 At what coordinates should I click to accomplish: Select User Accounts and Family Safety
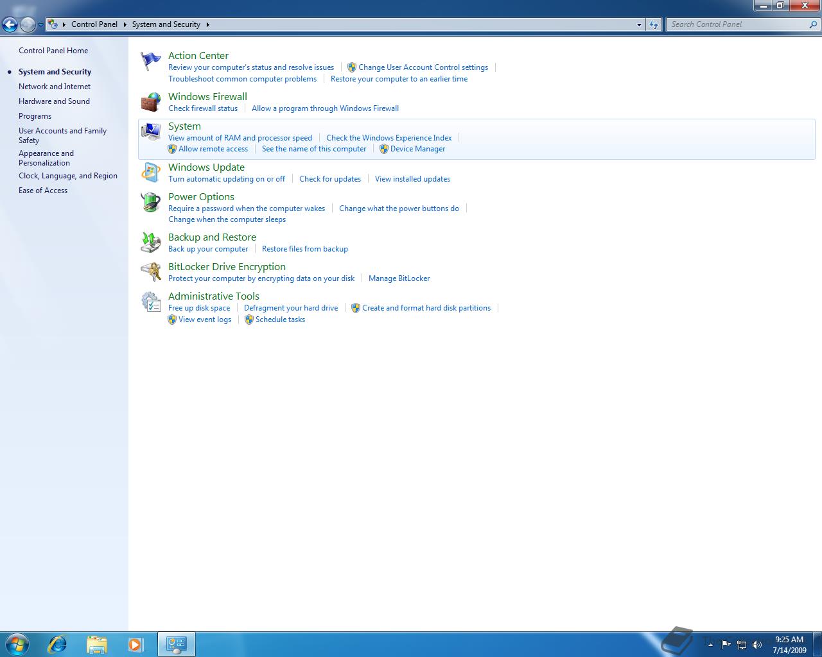point(62,135)
